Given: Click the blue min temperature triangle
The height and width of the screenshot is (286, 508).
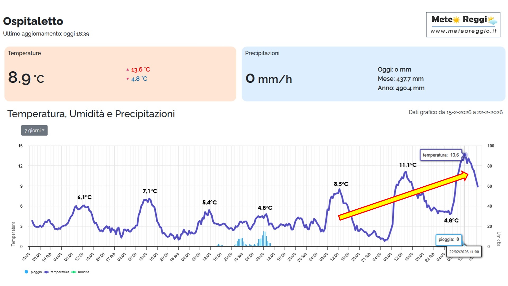Looking at the screenshot, I should tap(128, 79).
